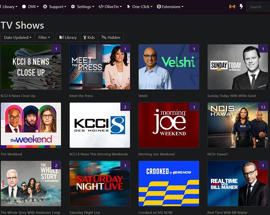Click the badge 1 on Meet the Press

125,49
